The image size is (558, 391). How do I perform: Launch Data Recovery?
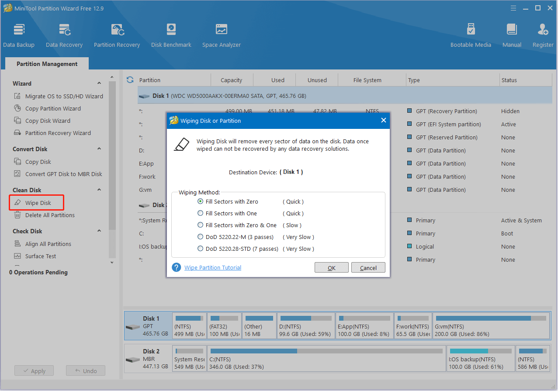point(64,34)
